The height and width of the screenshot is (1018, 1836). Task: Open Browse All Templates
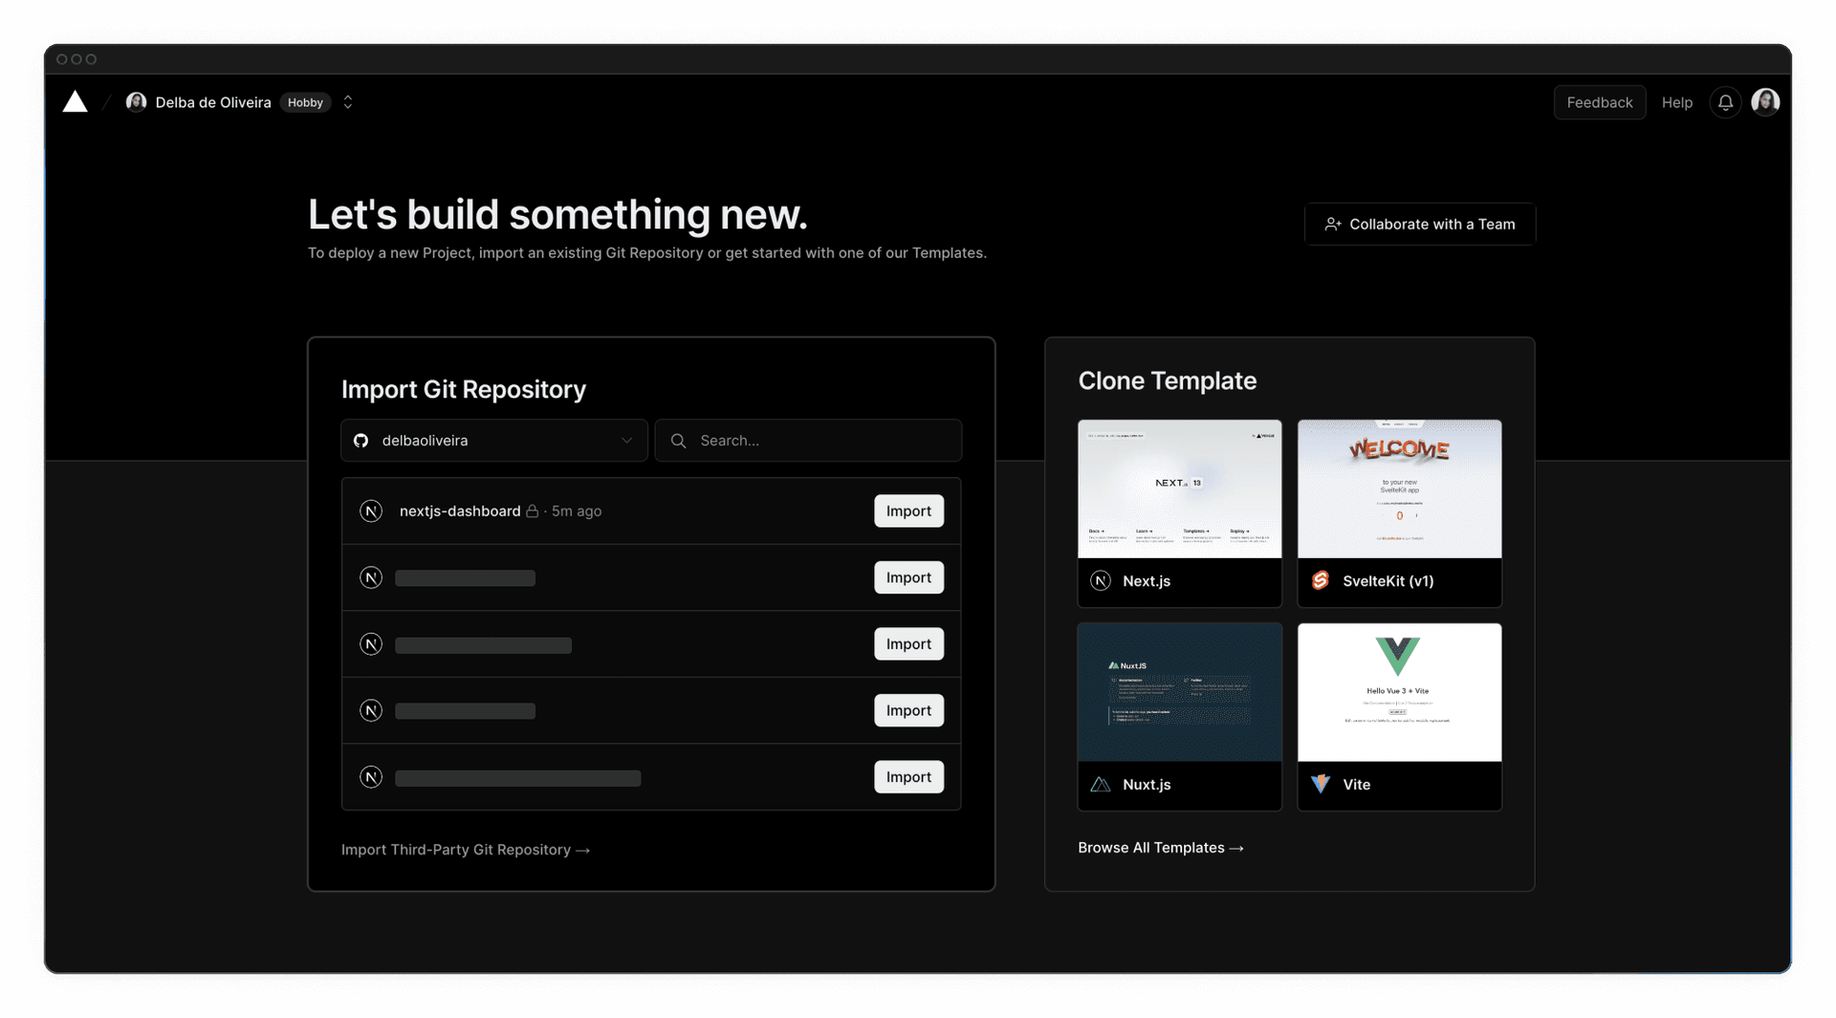click(x=1160, y=848)
